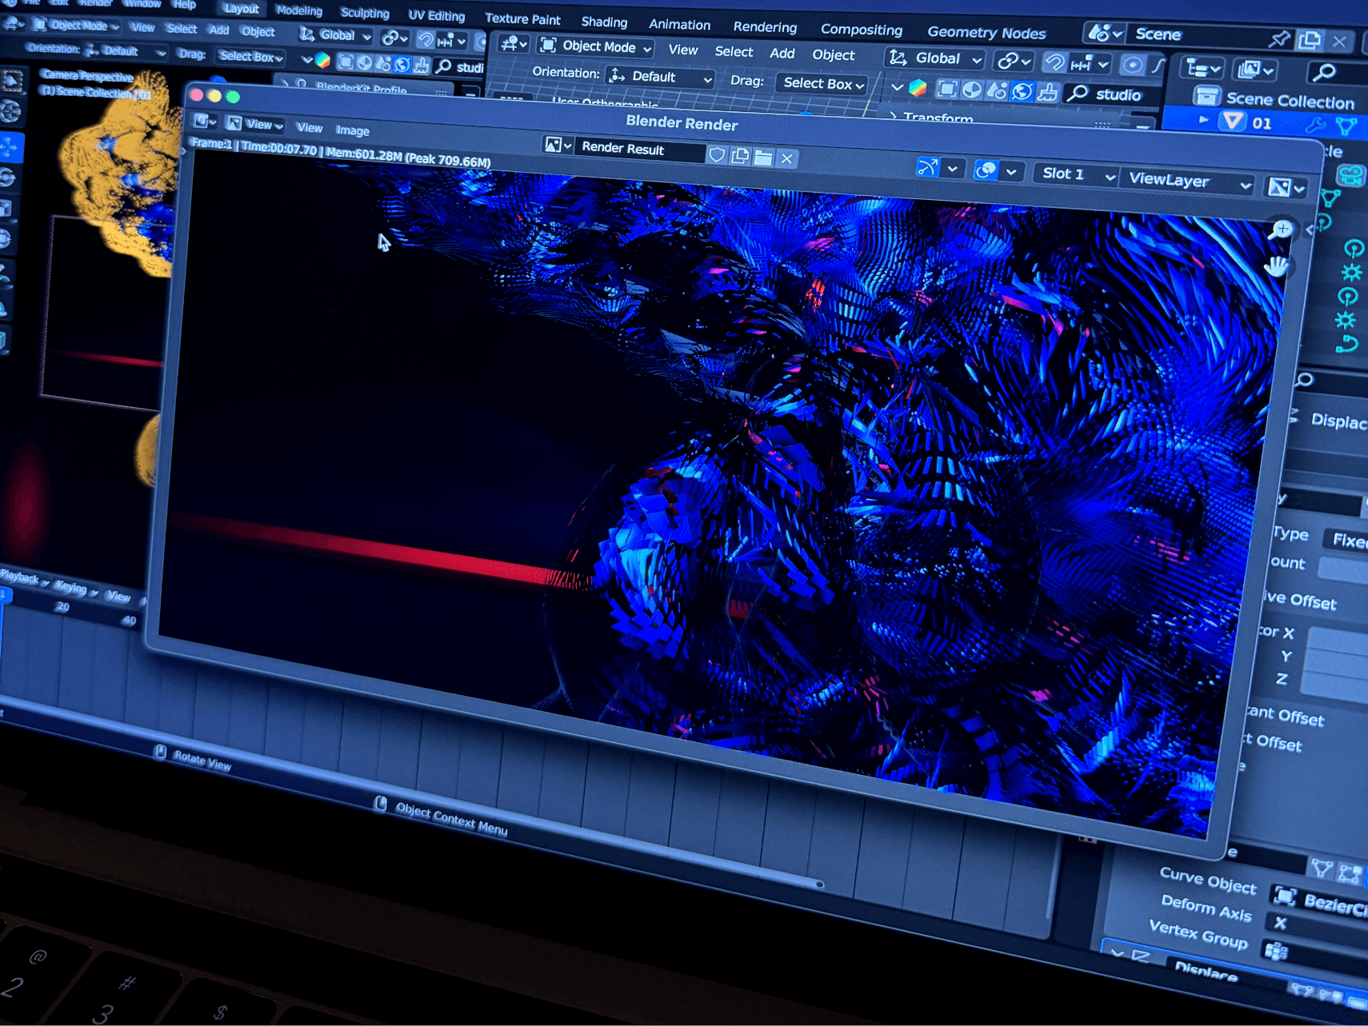The height and width of the screenshot is (1026, 1368).
Task: Open the ViewLayer dropdown
Action: (x=1188, y=182)
